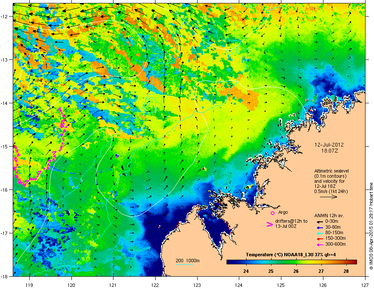This screenshot has width=374, height=289.
Task: Click the 'ANMN 12h av.' heading
Action: [329, 216]
